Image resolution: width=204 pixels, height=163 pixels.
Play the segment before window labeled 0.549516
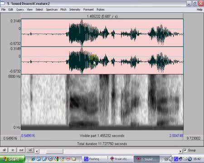pos(10,138)
